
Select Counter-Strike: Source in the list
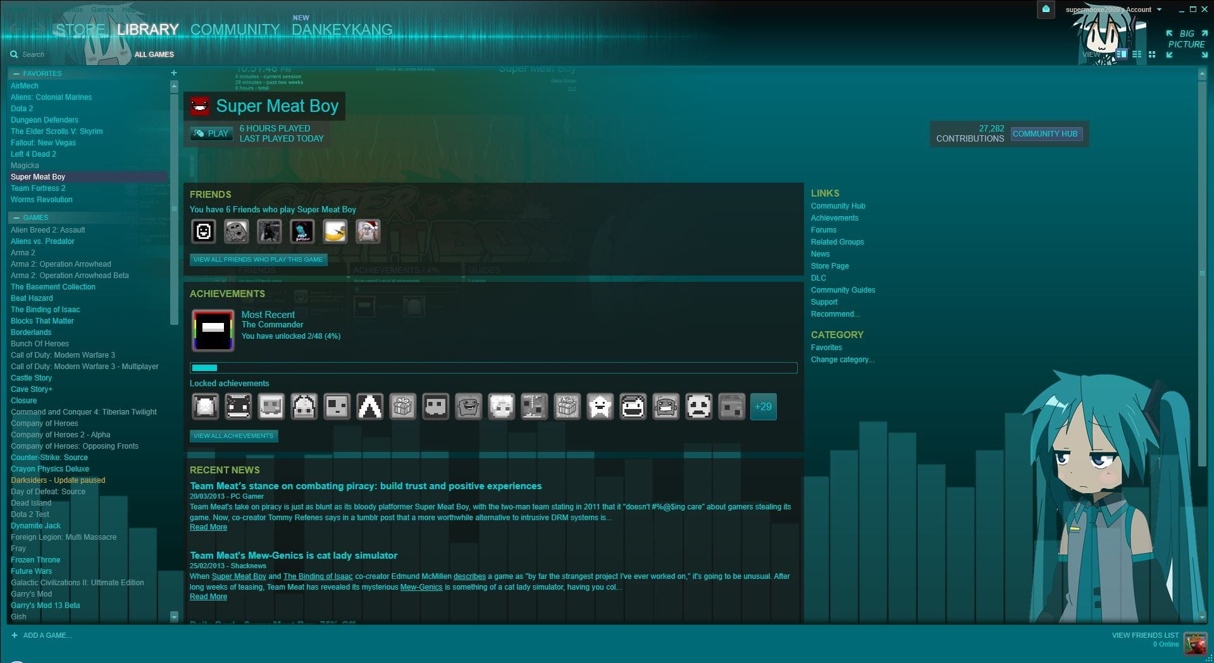click(x=49, y=458)
